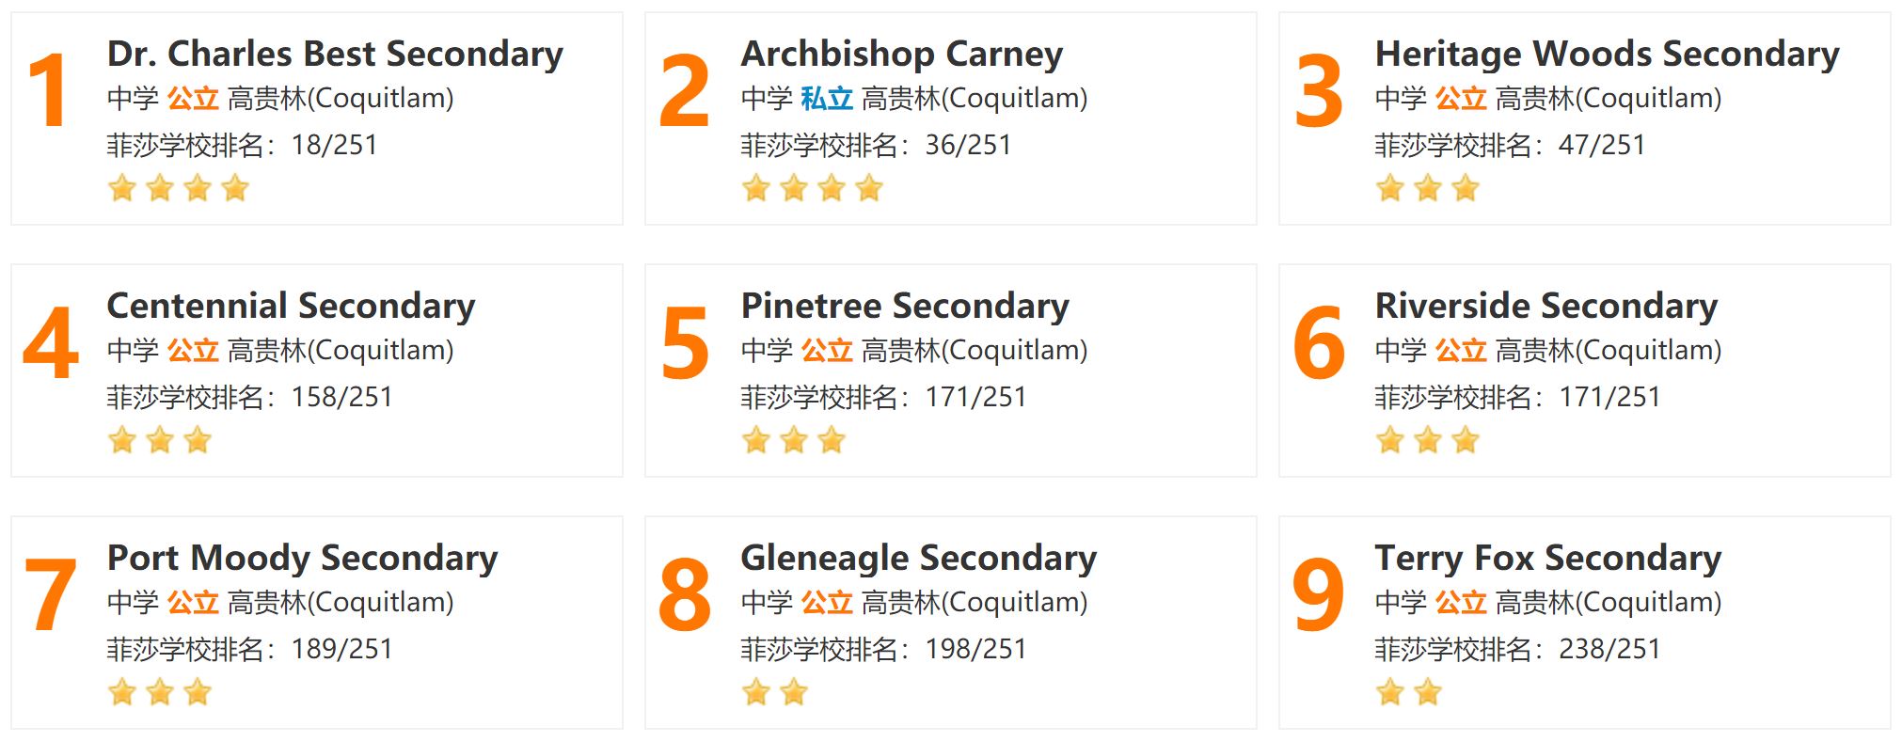Open Archbishop Carney school title

click(x=902, y=54)
